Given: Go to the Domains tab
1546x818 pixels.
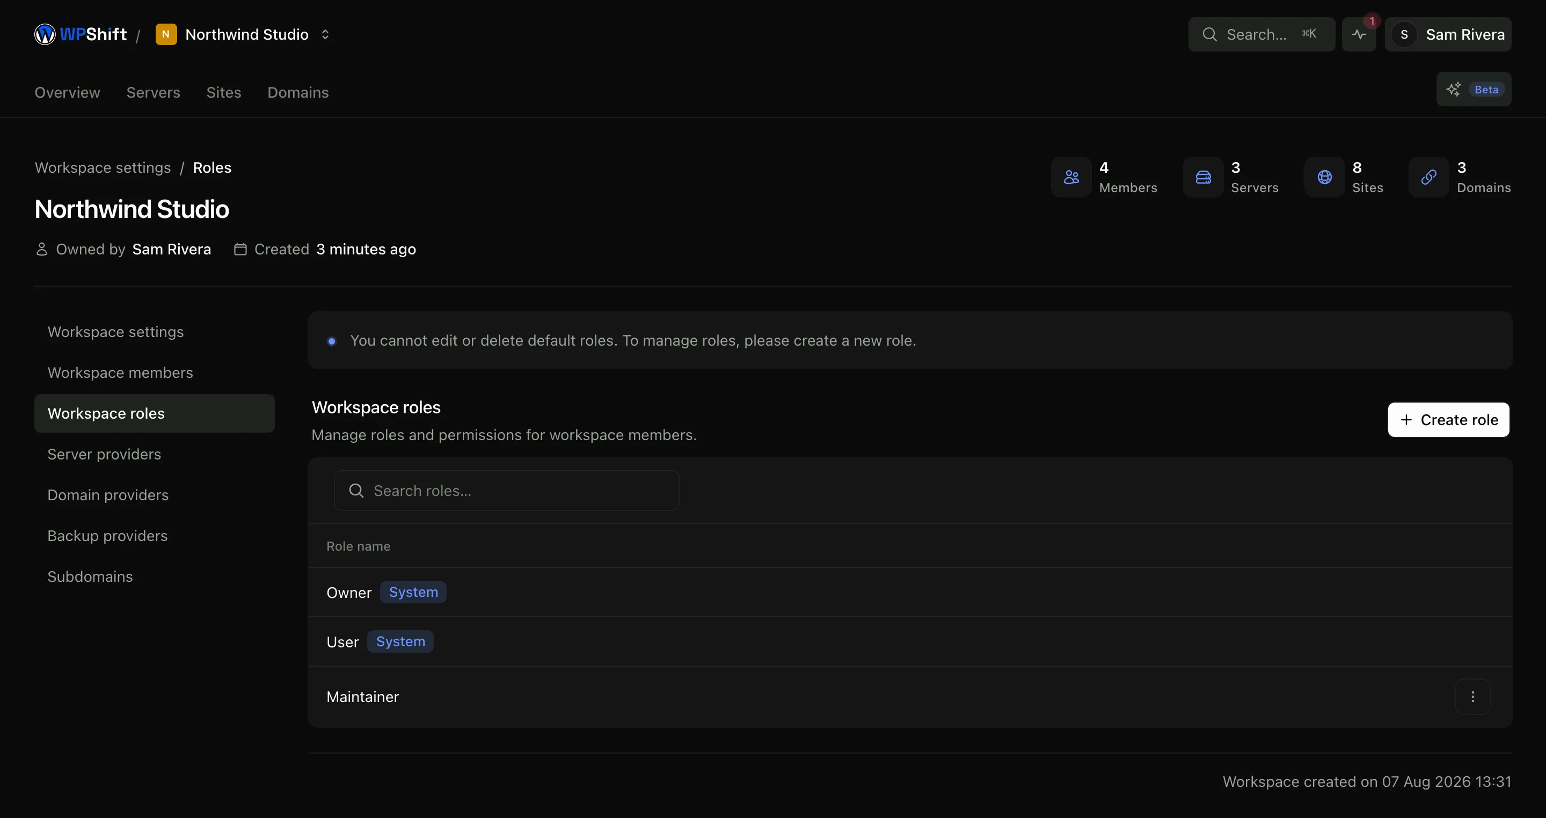Looking at the screenshot, I should pyautogui.click(x=298, y=92).
